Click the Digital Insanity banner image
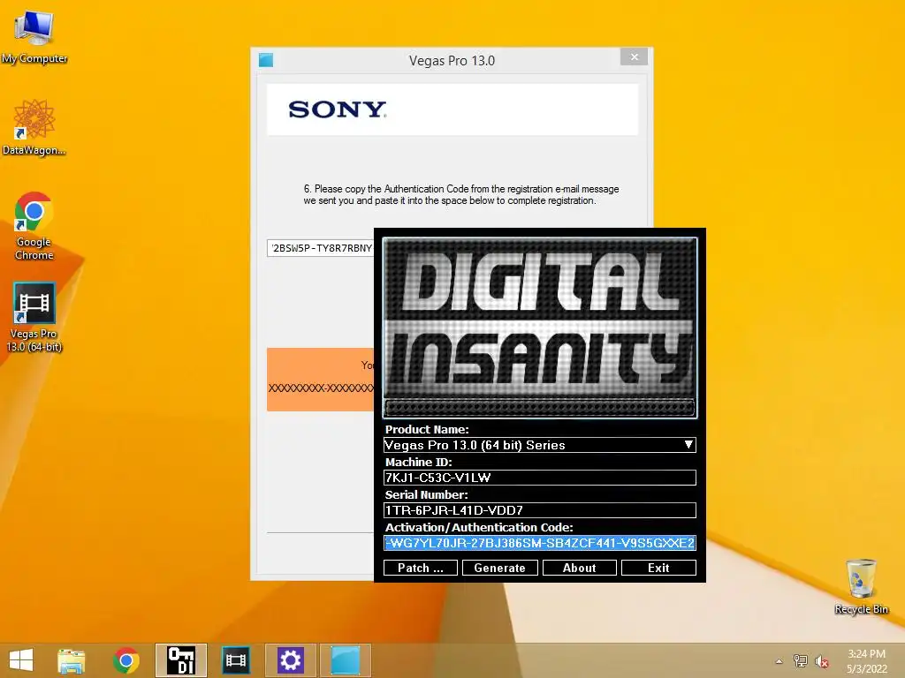The height and width of the screenshot is (678, 905). (x=540, y=328)
